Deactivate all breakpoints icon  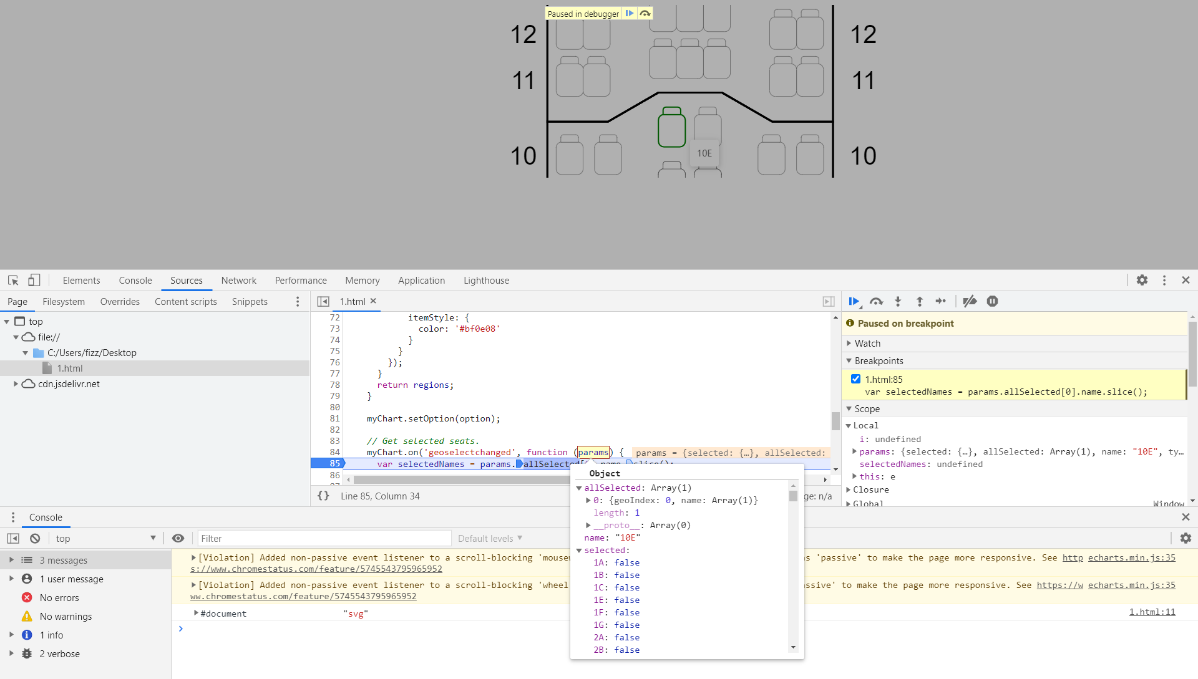click(970, 302)
